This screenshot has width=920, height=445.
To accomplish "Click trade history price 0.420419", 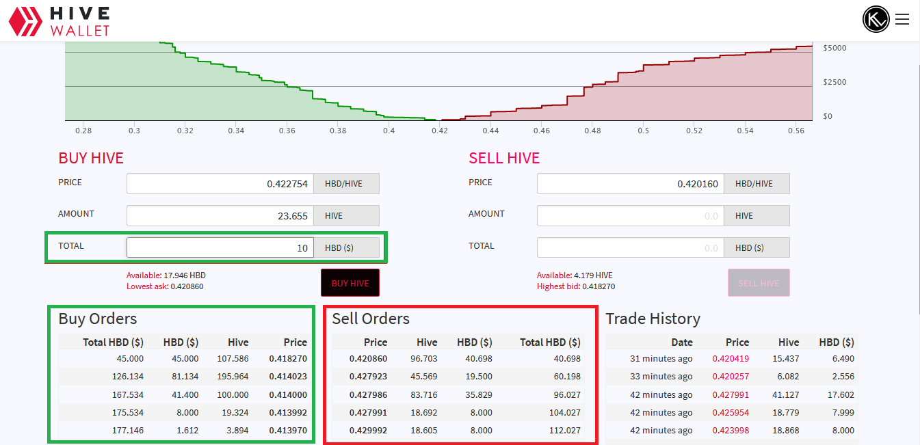I will click(731, 359).
